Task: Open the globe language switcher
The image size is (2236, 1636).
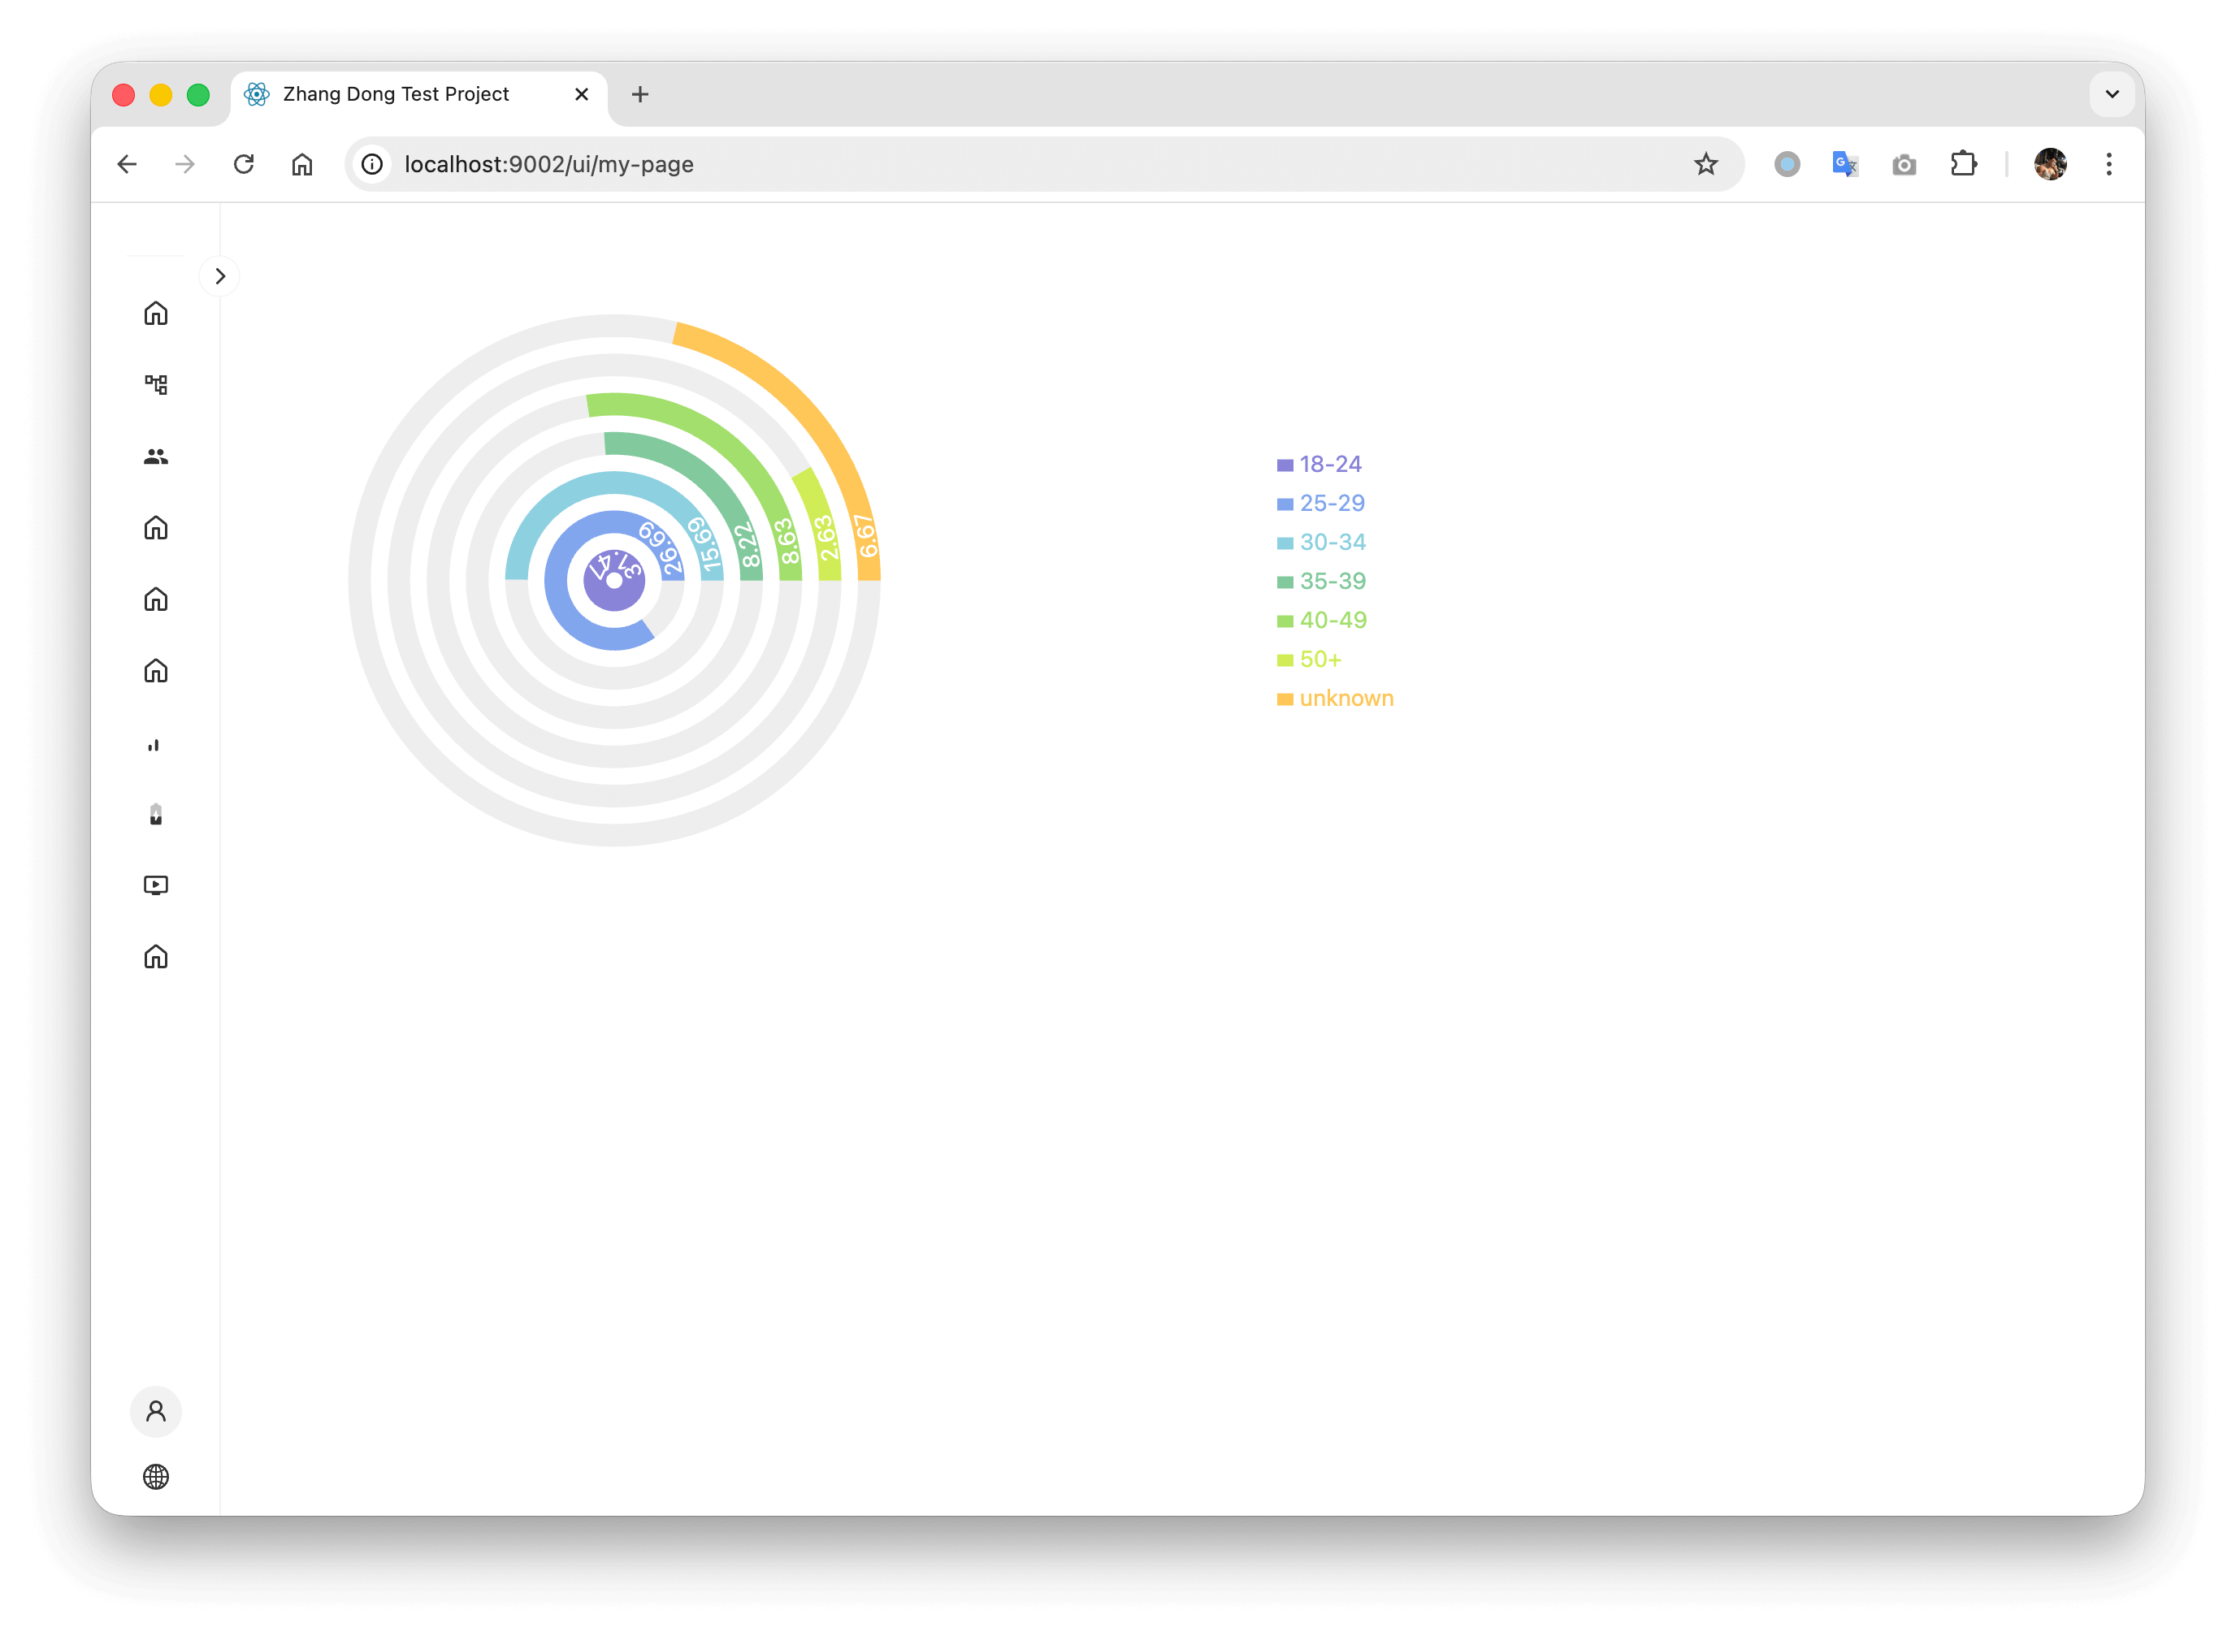Action: click(x=155, y=1477)
